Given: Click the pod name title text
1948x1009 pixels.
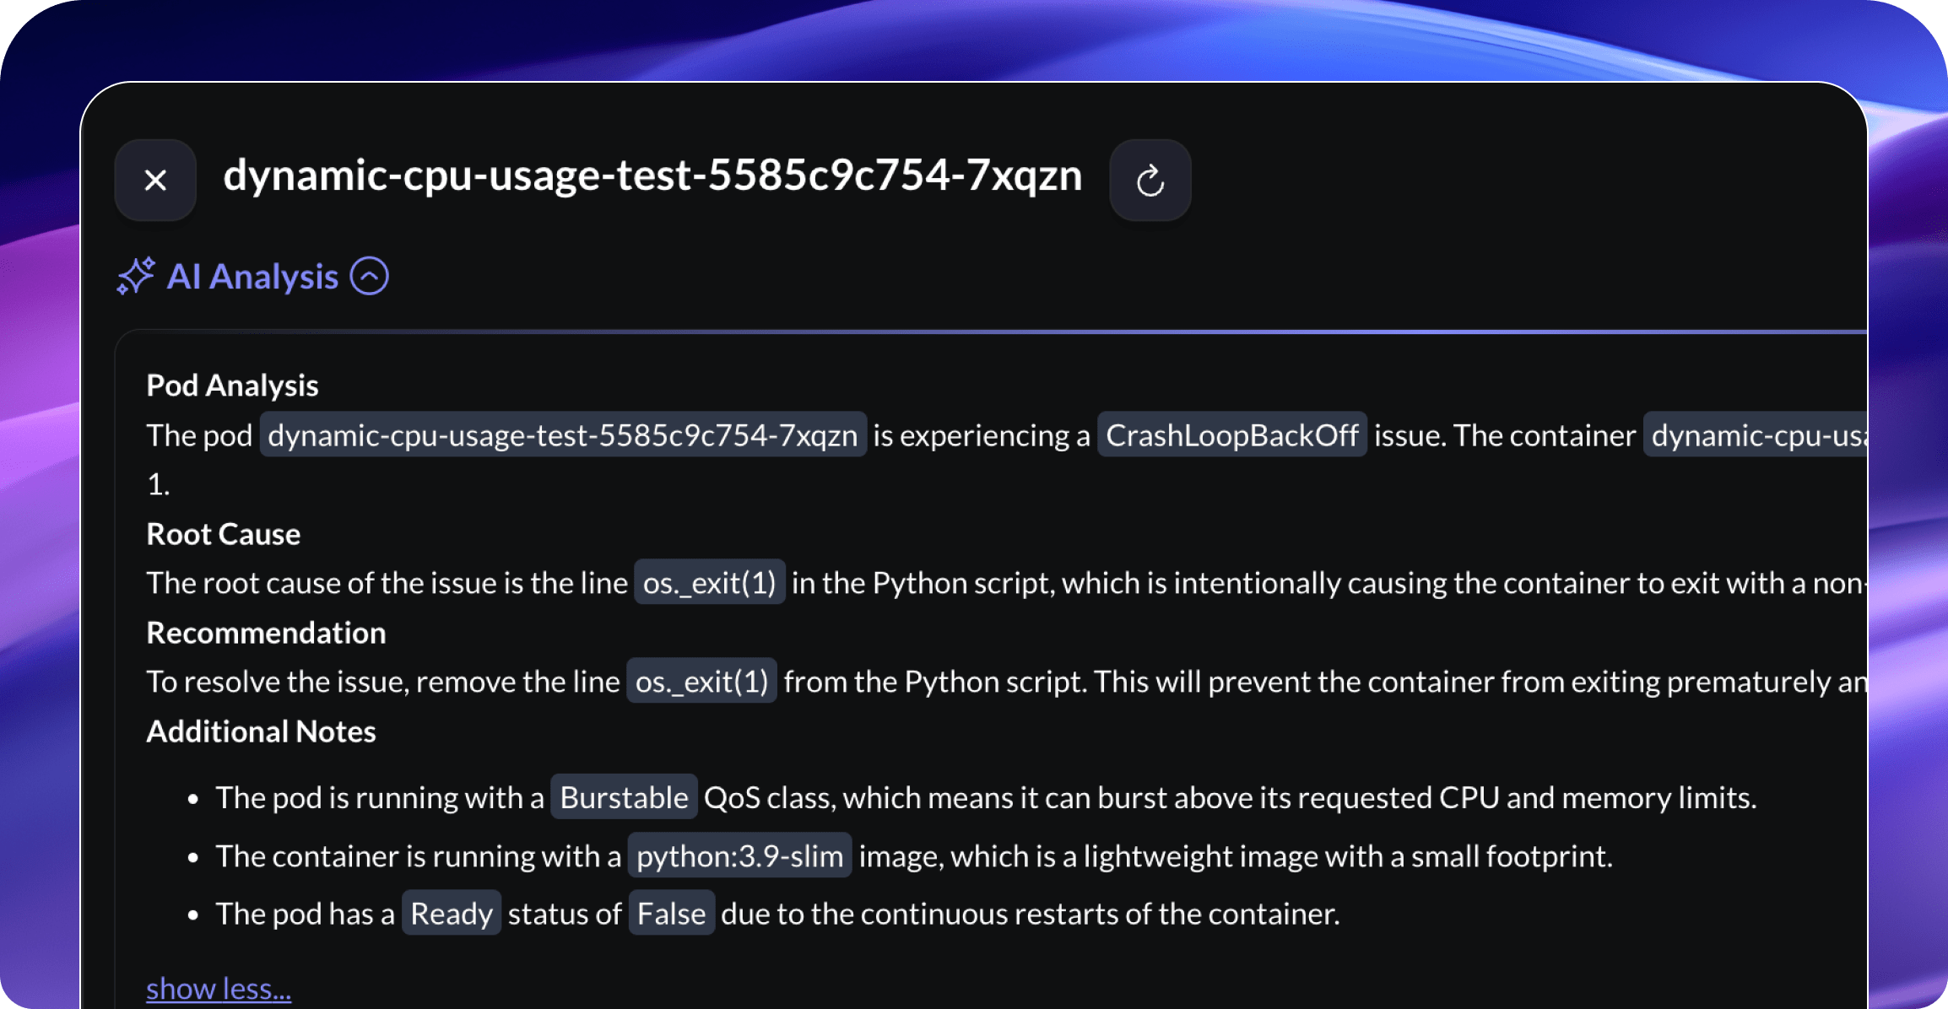Looking at the screenshot, I should click(653, 177).
